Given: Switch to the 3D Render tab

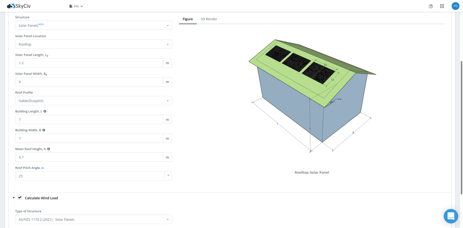Looking at the screenshot, I should tap(209, 19).
